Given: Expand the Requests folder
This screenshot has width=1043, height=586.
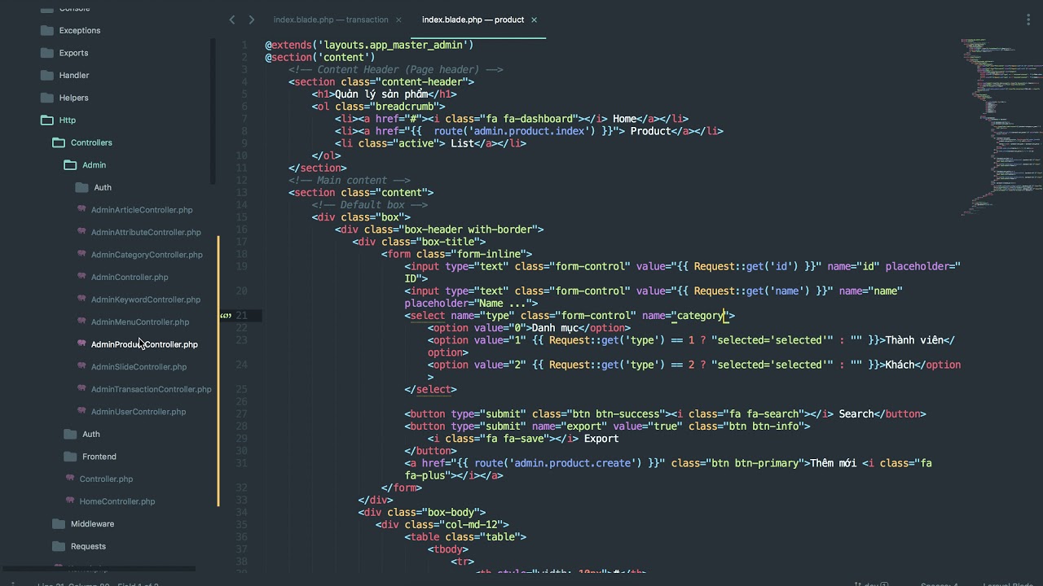Looking at the screenshot, I should (88, 545).
